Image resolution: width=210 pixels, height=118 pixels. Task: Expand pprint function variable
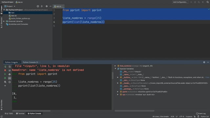coord(118,92)
